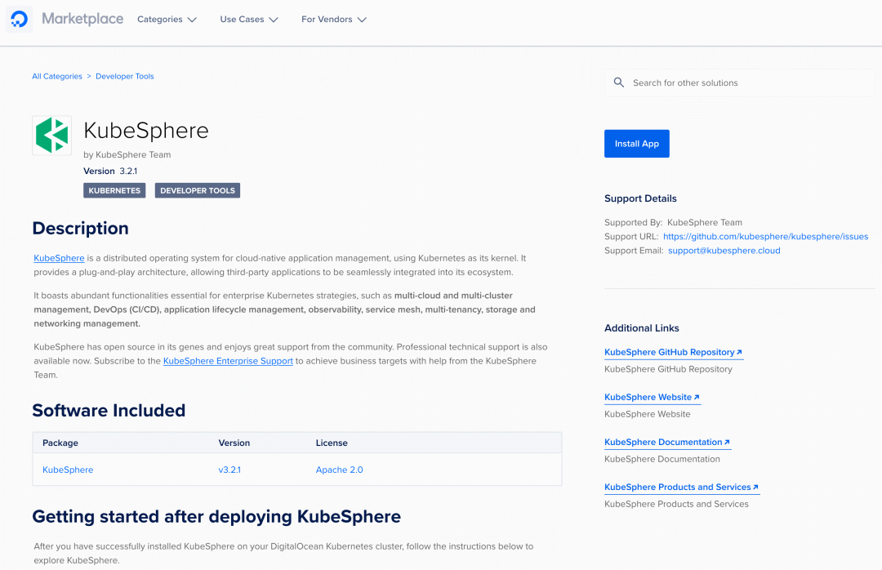The height and width of the screenshot is (570, 882).
Task: Open KubeSphere Documentation link
Action: click(x=667, y=443)
